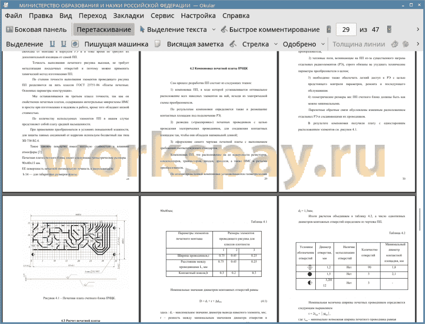Image resolution: width=425 pixels, height=324 pixels.
Task: Open the Стрелка shape dropdown arrow
Action: (276, 44)
